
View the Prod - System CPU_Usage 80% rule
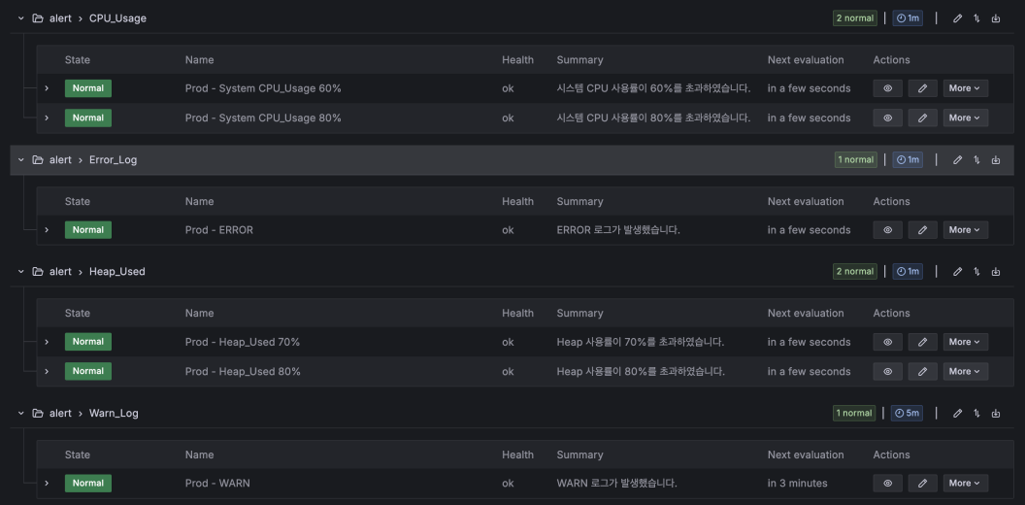pyautogui.click(x=887, y=118)
